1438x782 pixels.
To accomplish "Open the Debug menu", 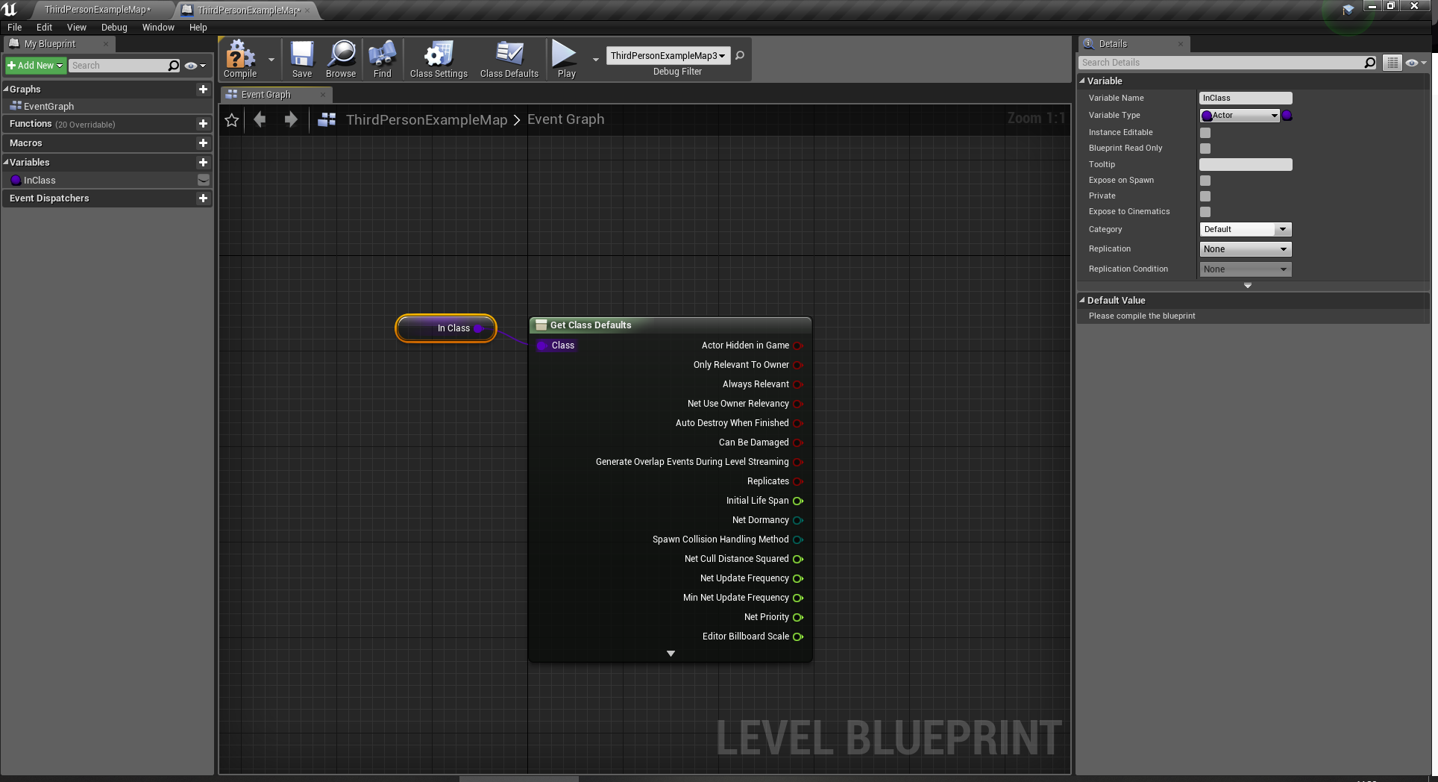I will pyautogui.click(x=114, y=28).
